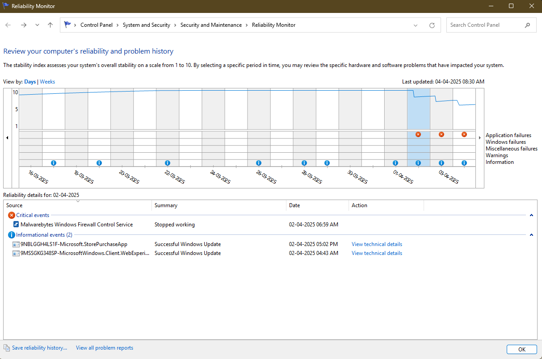The height and width of the screenshot is (359, 542).
Task: Click the rightmost application failure error icon
Action: (x=464, y=134)
